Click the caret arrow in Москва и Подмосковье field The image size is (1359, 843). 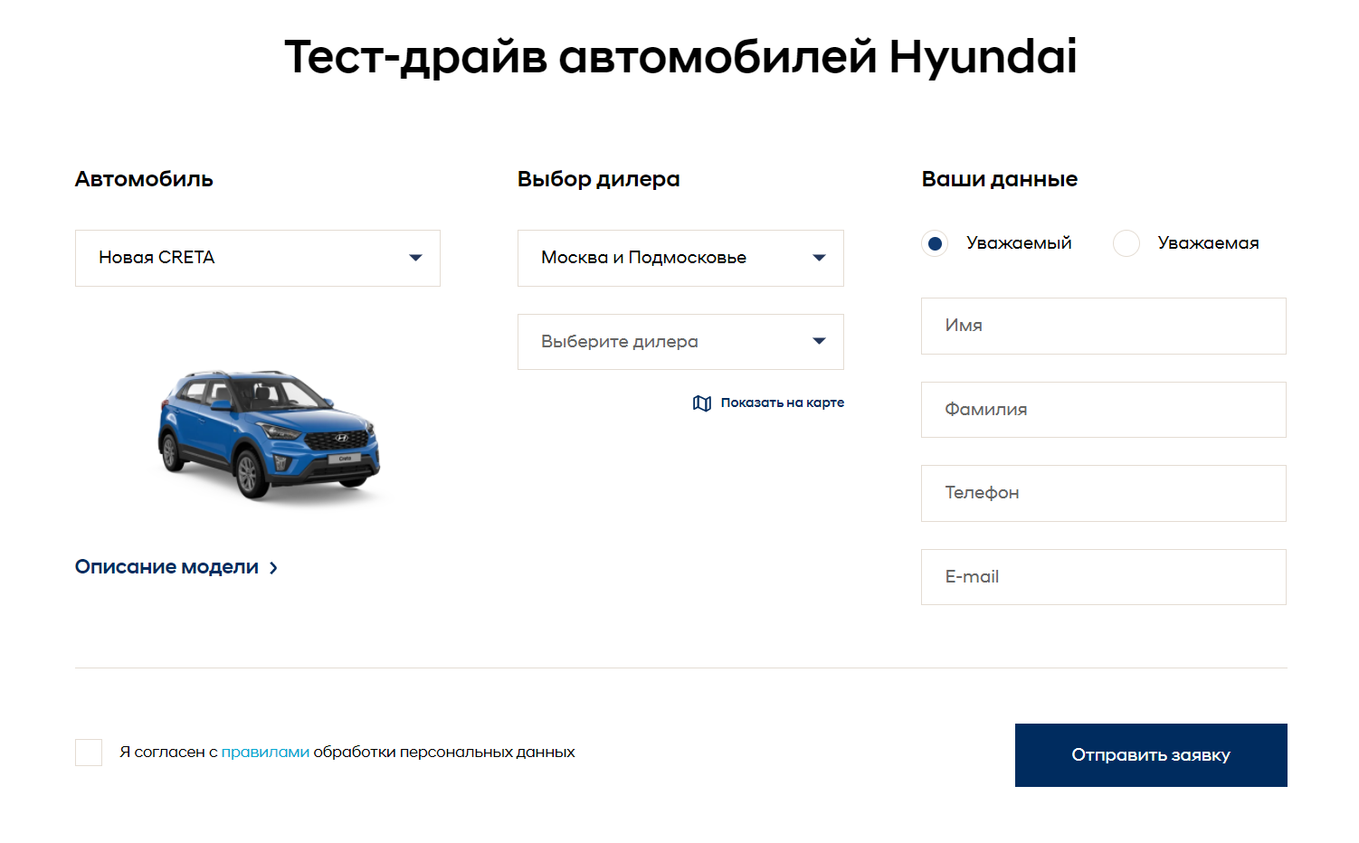(819, 258)
